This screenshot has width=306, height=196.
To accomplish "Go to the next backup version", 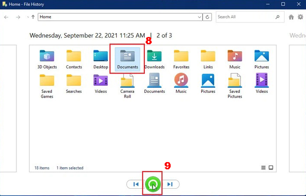I will pyautogui.click(x=170, y=184).
